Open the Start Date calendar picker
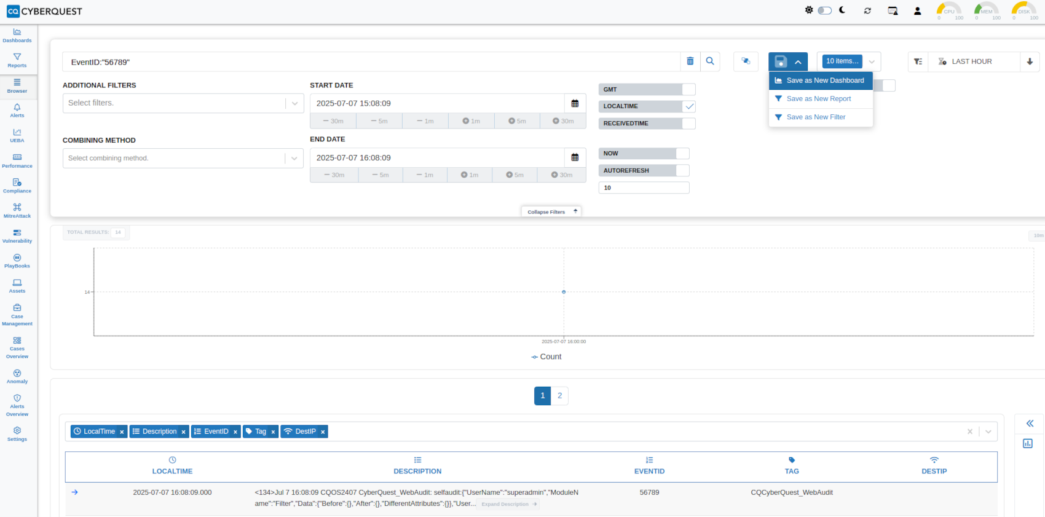 [x=575, y=104]
